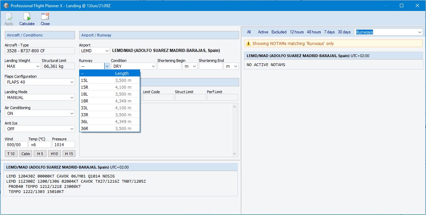426x215 pixels.
Task: Show All NOTAMs filter
Action: coord(249,32)
